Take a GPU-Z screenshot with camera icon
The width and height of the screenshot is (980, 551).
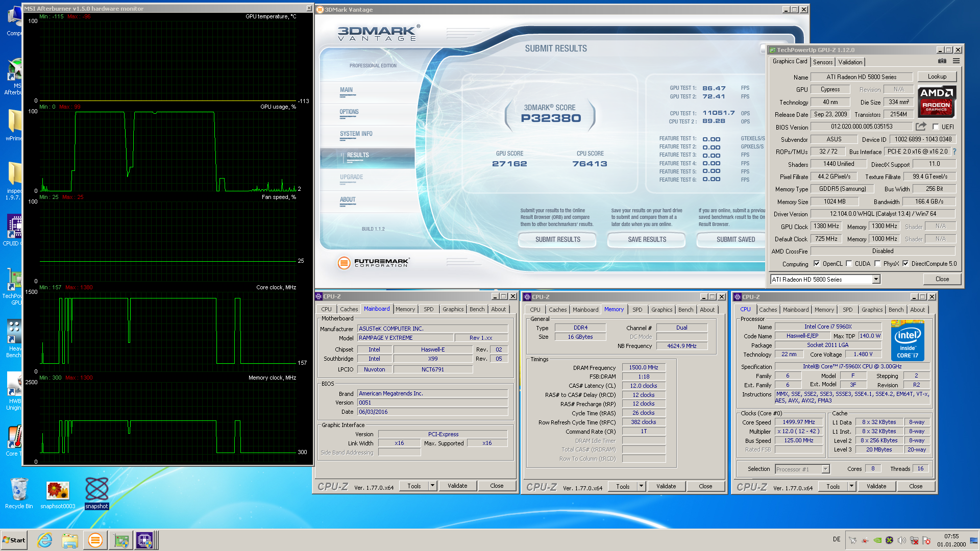click(x=942, y=61)
